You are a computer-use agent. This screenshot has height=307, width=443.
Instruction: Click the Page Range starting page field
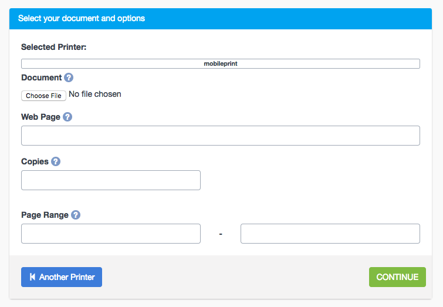pos(111,234)
